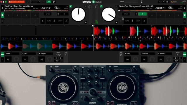Decrease FX 1 beats value
187x105 pixels.
(x=56, y=58)
